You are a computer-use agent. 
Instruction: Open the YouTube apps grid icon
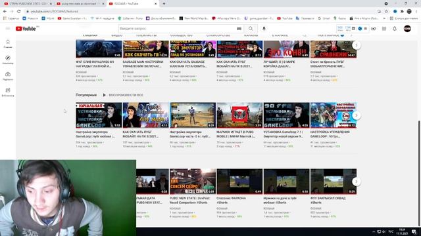click(384, 29)
